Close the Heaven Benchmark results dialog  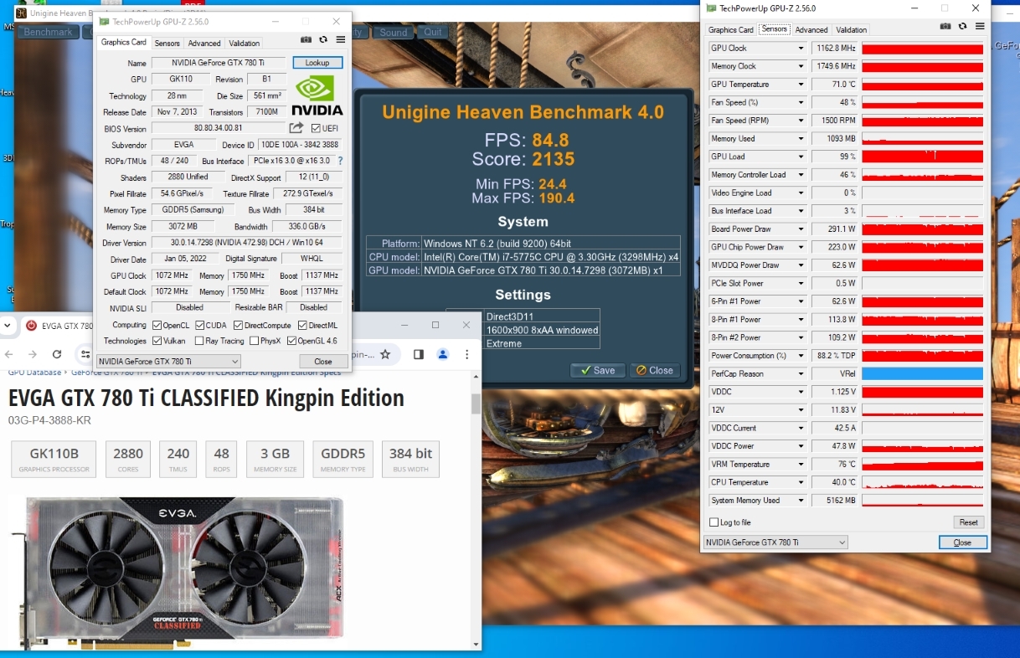(653, 370)
